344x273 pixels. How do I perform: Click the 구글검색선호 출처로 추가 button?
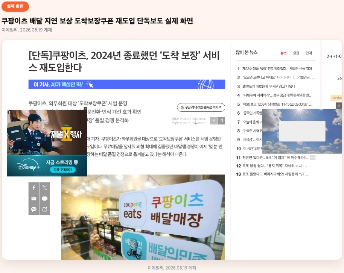tap(201, 108)
